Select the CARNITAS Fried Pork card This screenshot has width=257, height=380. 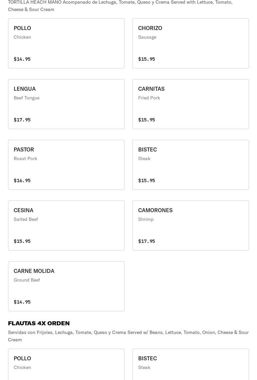click(x=191, y=104)
